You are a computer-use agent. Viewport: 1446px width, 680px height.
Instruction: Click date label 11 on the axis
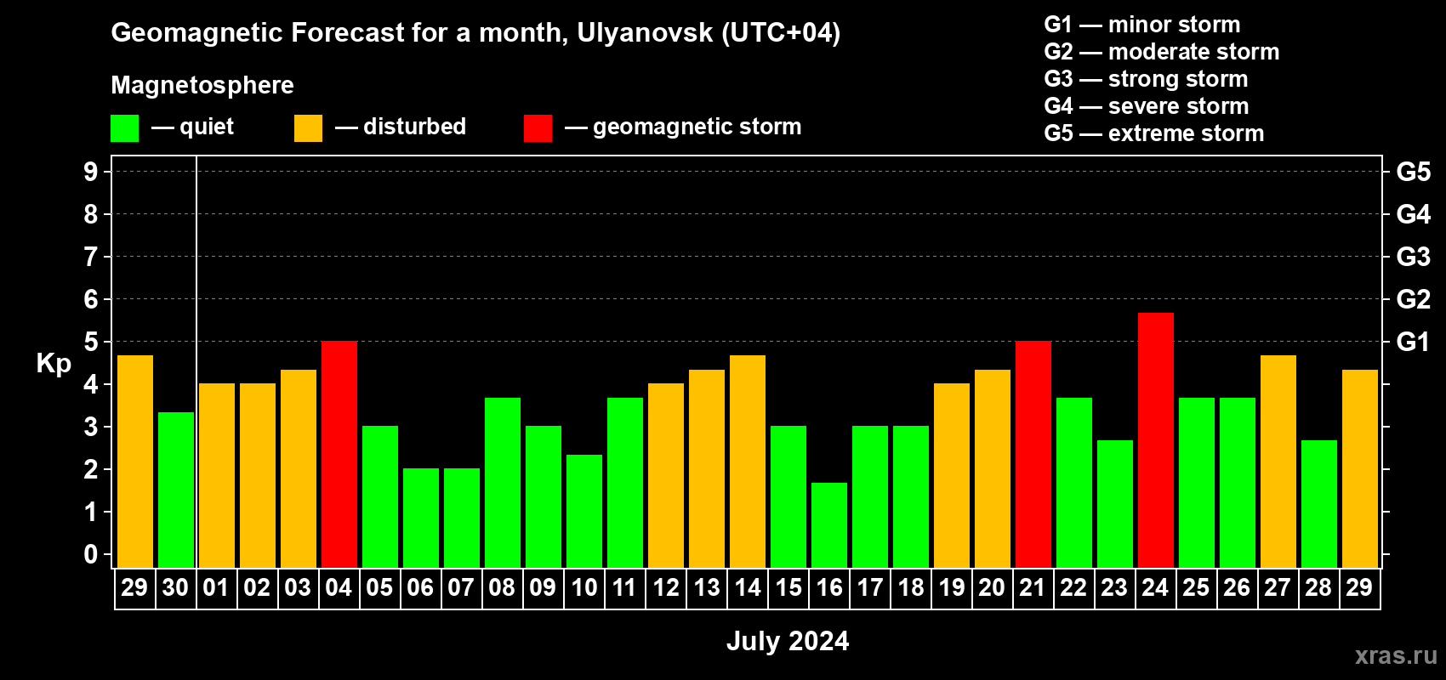point(624,588)
